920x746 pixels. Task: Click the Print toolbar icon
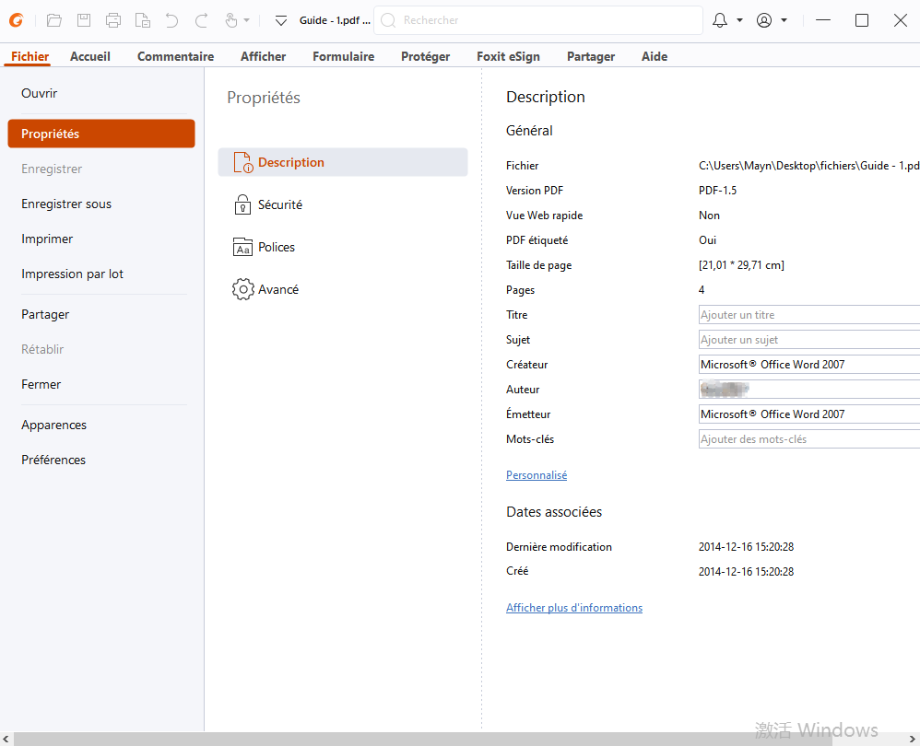coord(113,20)
